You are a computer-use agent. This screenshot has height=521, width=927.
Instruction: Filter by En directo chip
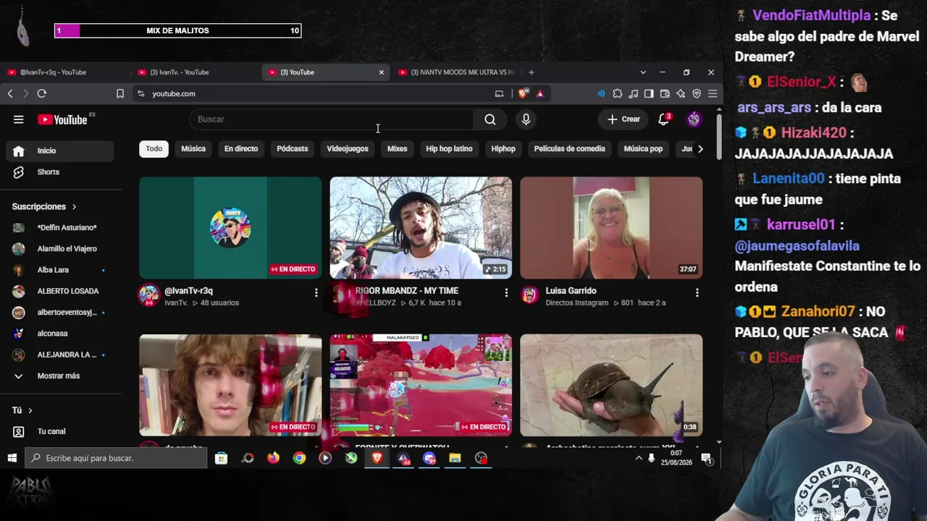(241, 149)
